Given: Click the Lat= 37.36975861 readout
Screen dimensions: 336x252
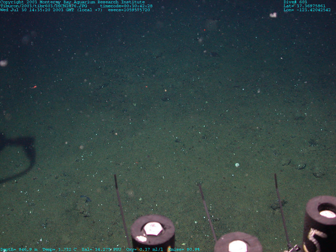Looking at the screenshot, I should click(x=304, y=6).
